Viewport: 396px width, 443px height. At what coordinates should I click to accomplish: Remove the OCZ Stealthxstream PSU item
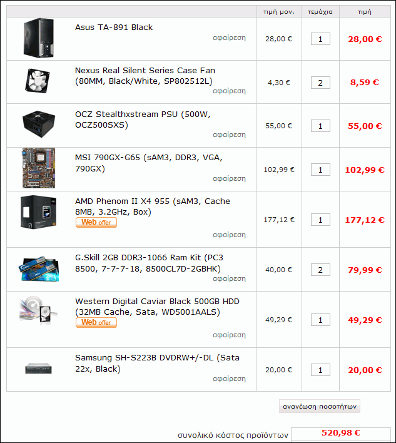pyautogui.click(x=229, y=135)
